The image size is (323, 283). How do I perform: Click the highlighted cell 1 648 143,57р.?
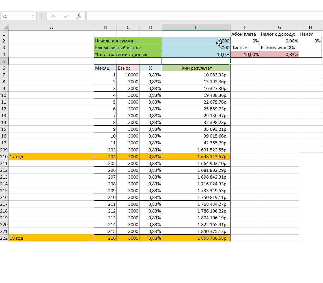(x=196, y=157)
